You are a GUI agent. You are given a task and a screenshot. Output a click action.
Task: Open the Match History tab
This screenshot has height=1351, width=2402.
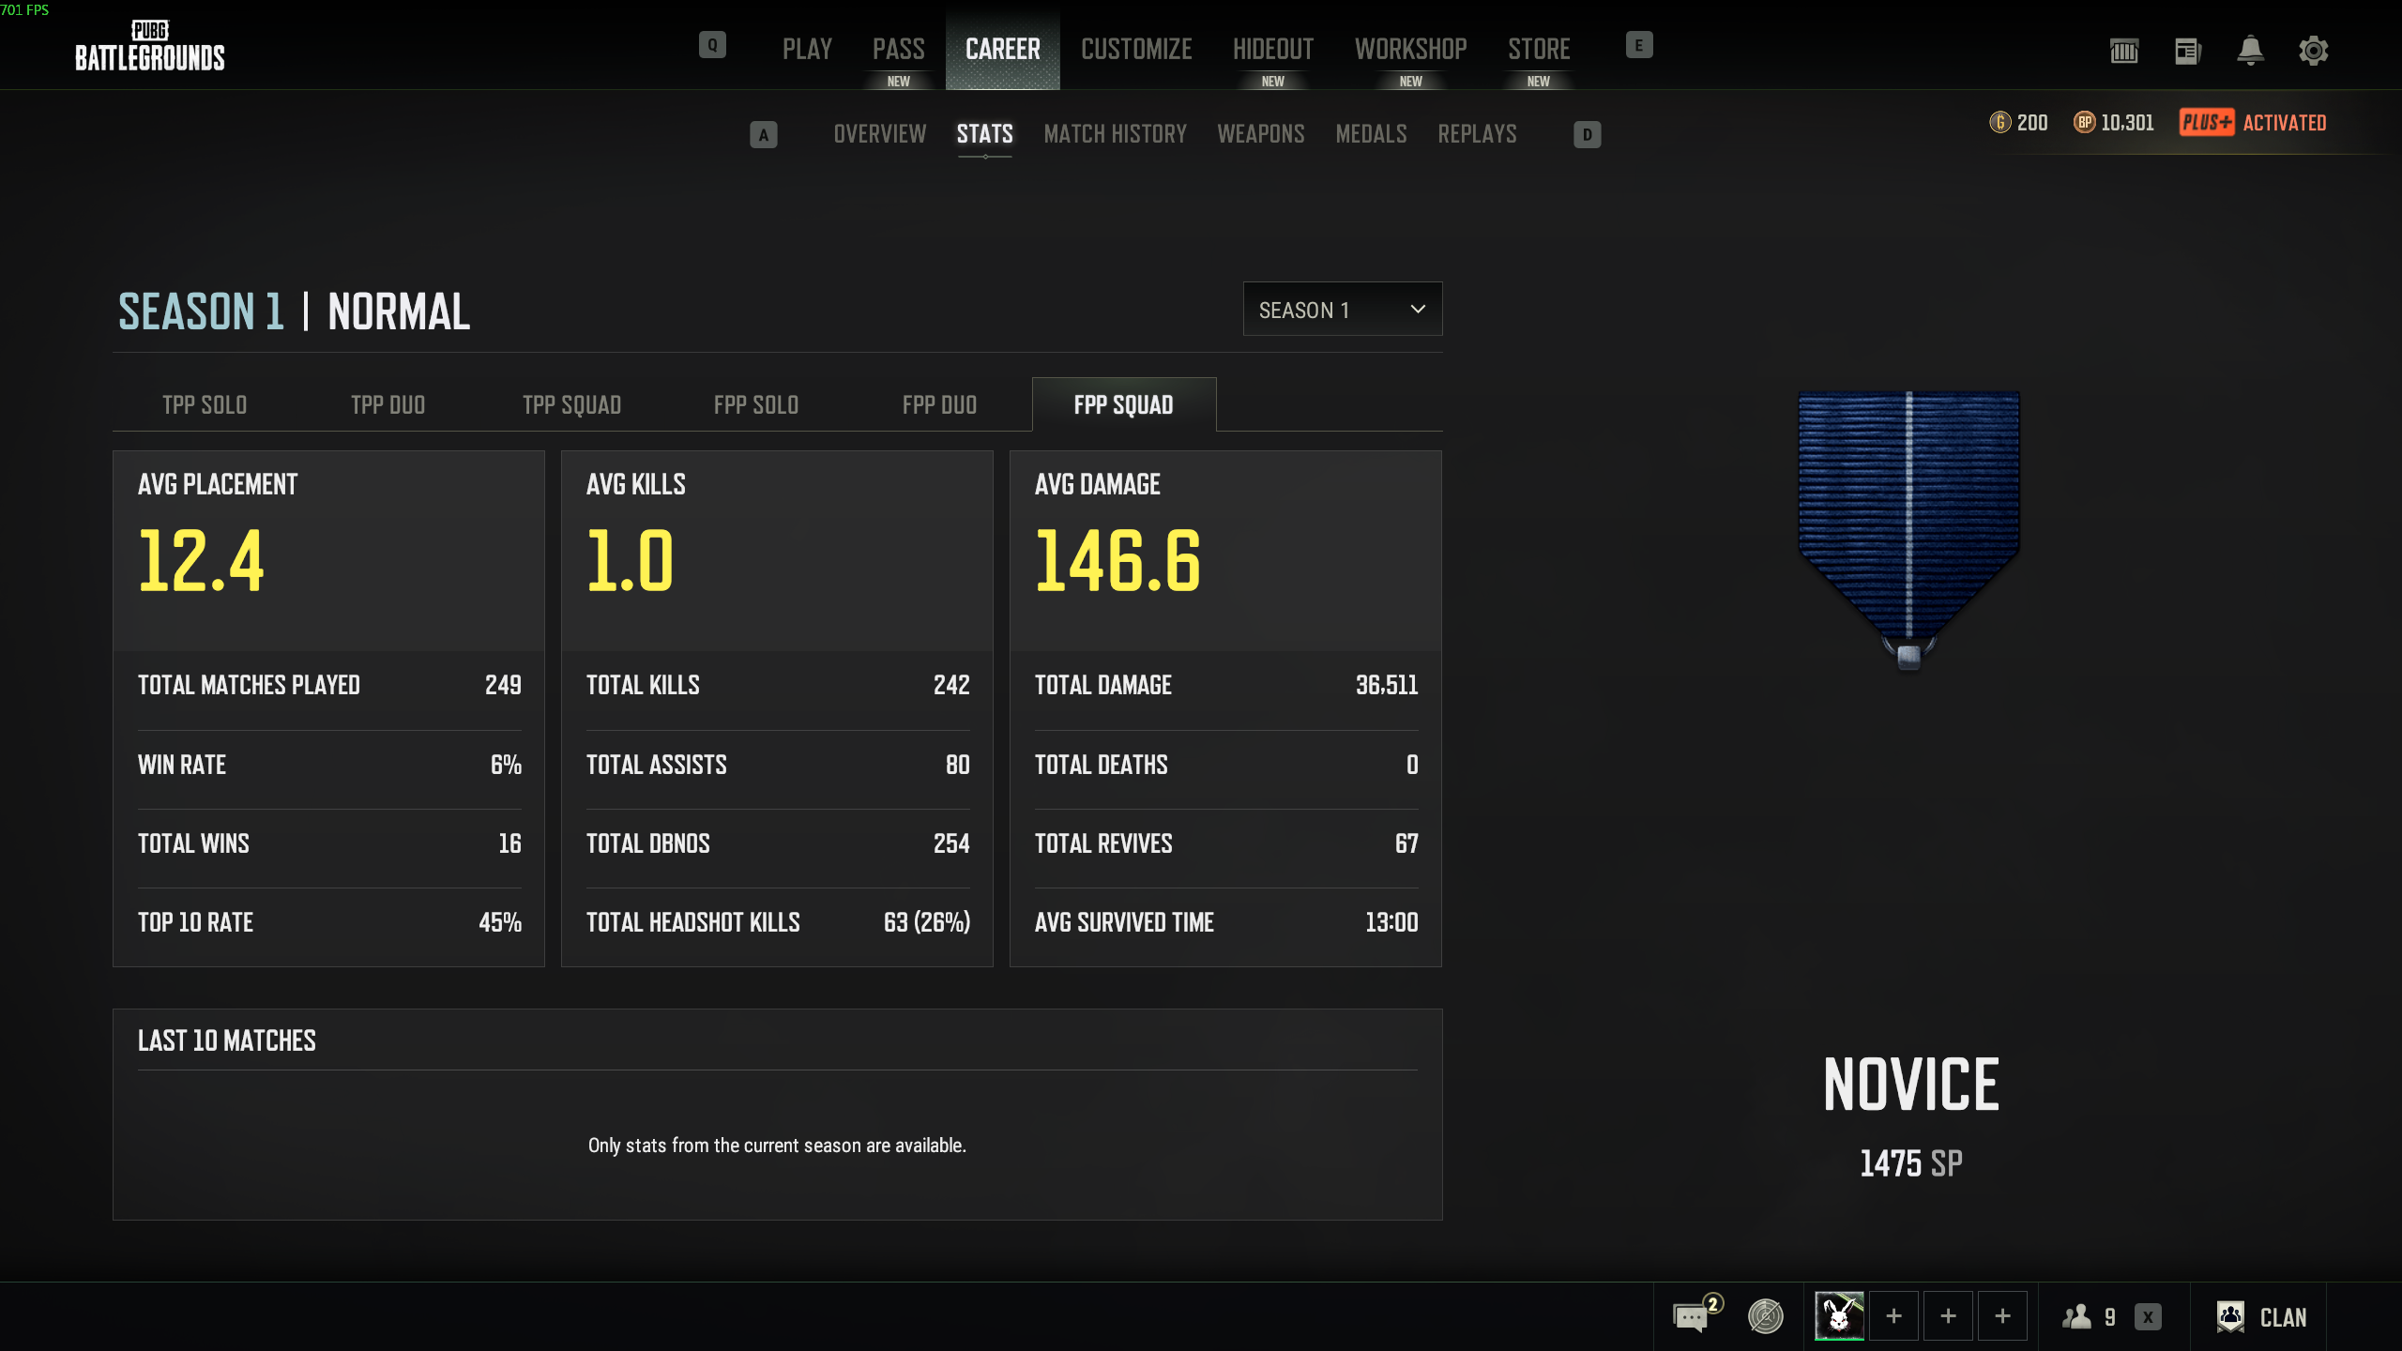point(1115,134)
